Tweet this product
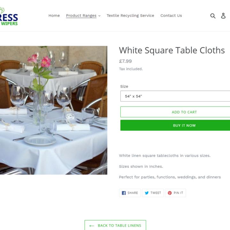230x230 pixels. (x=153, y=193)
